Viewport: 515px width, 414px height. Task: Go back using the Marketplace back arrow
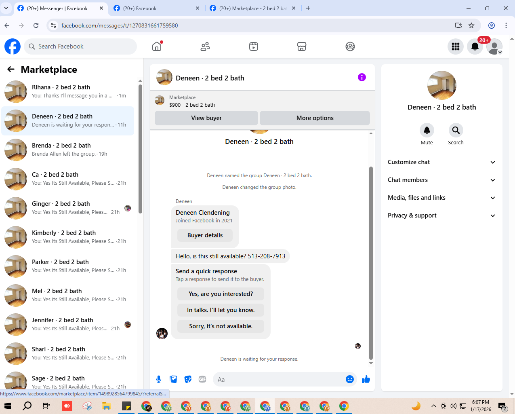[11, 70]
